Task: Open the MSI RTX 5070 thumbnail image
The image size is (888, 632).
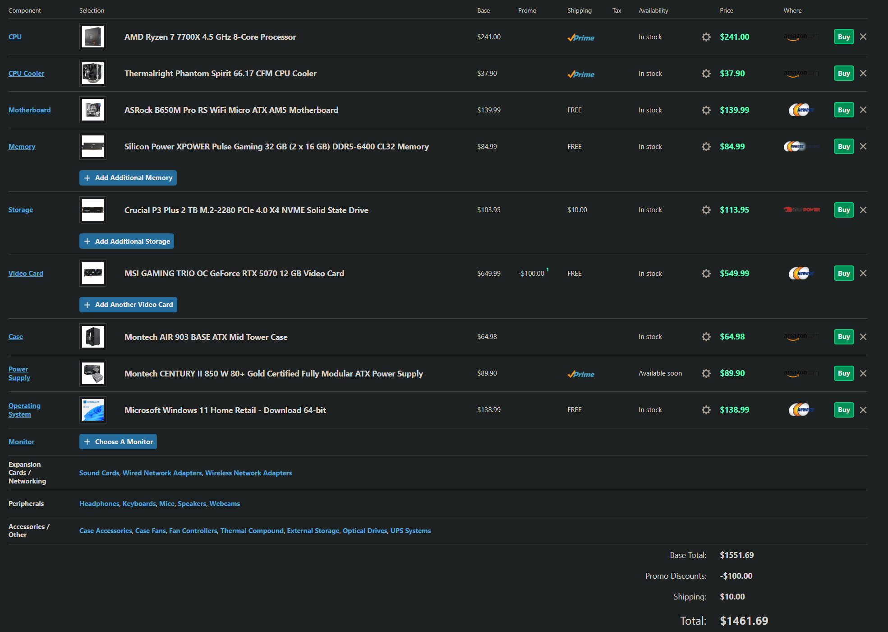Action: click(93, 273)
